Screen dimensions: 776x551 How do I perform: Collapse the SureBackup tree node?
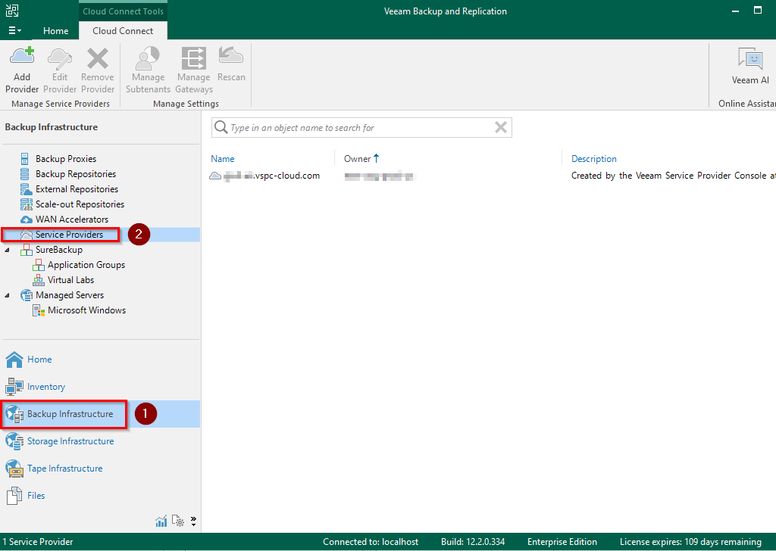click(8, 250)
